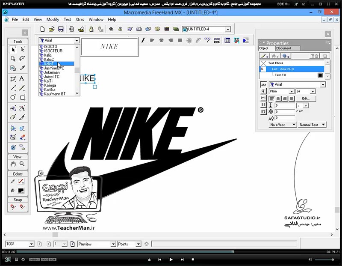Select the Subselect arrow tool

coord(22,50)
